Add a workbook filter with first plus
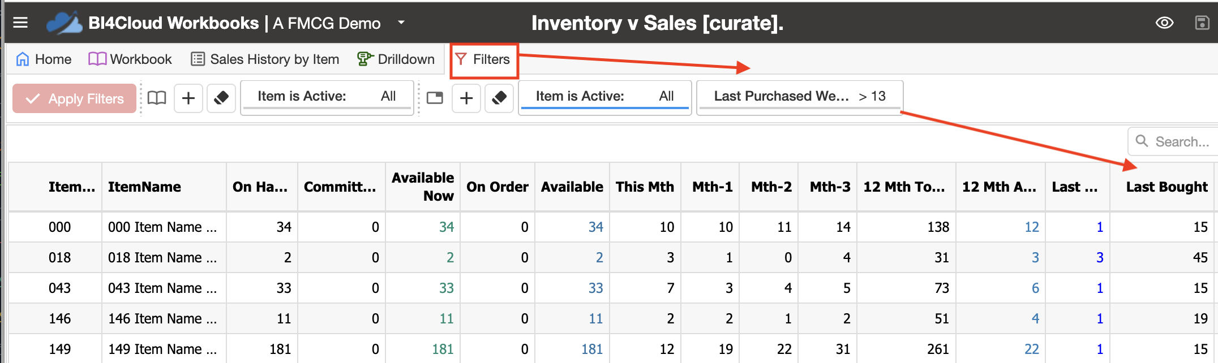Image resolution: width=1218 pixels, height=363 pixels. pos(188,98)
